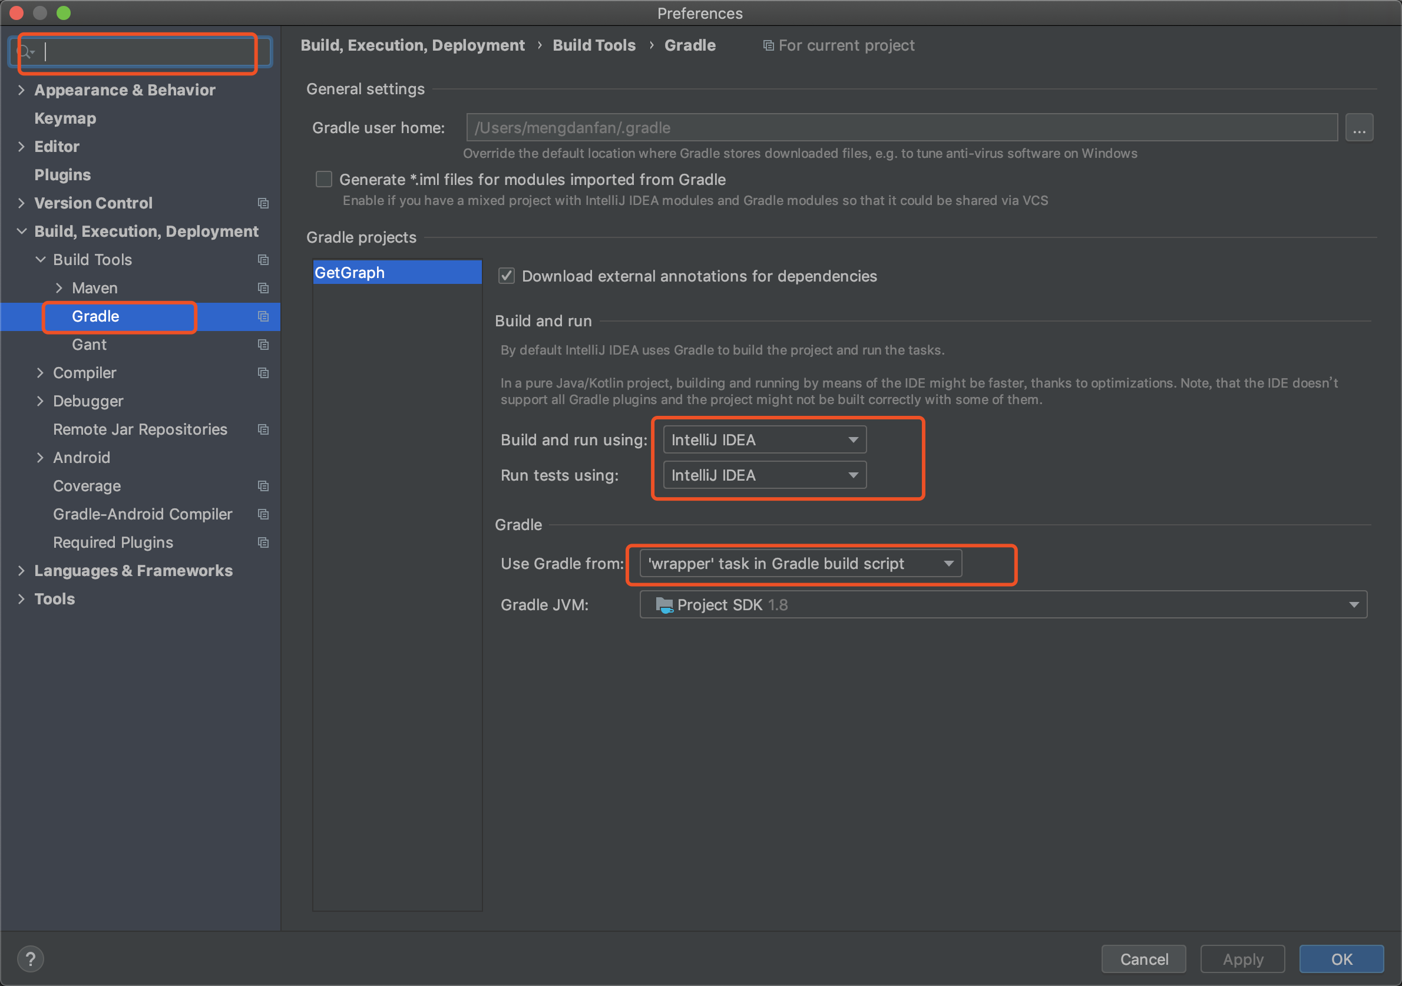Image resolution: width=1402 pixels, height=986 pixels.
Task: Click project-level icon beside Remote Jar Repositories
Action: [x=263, y=430]
